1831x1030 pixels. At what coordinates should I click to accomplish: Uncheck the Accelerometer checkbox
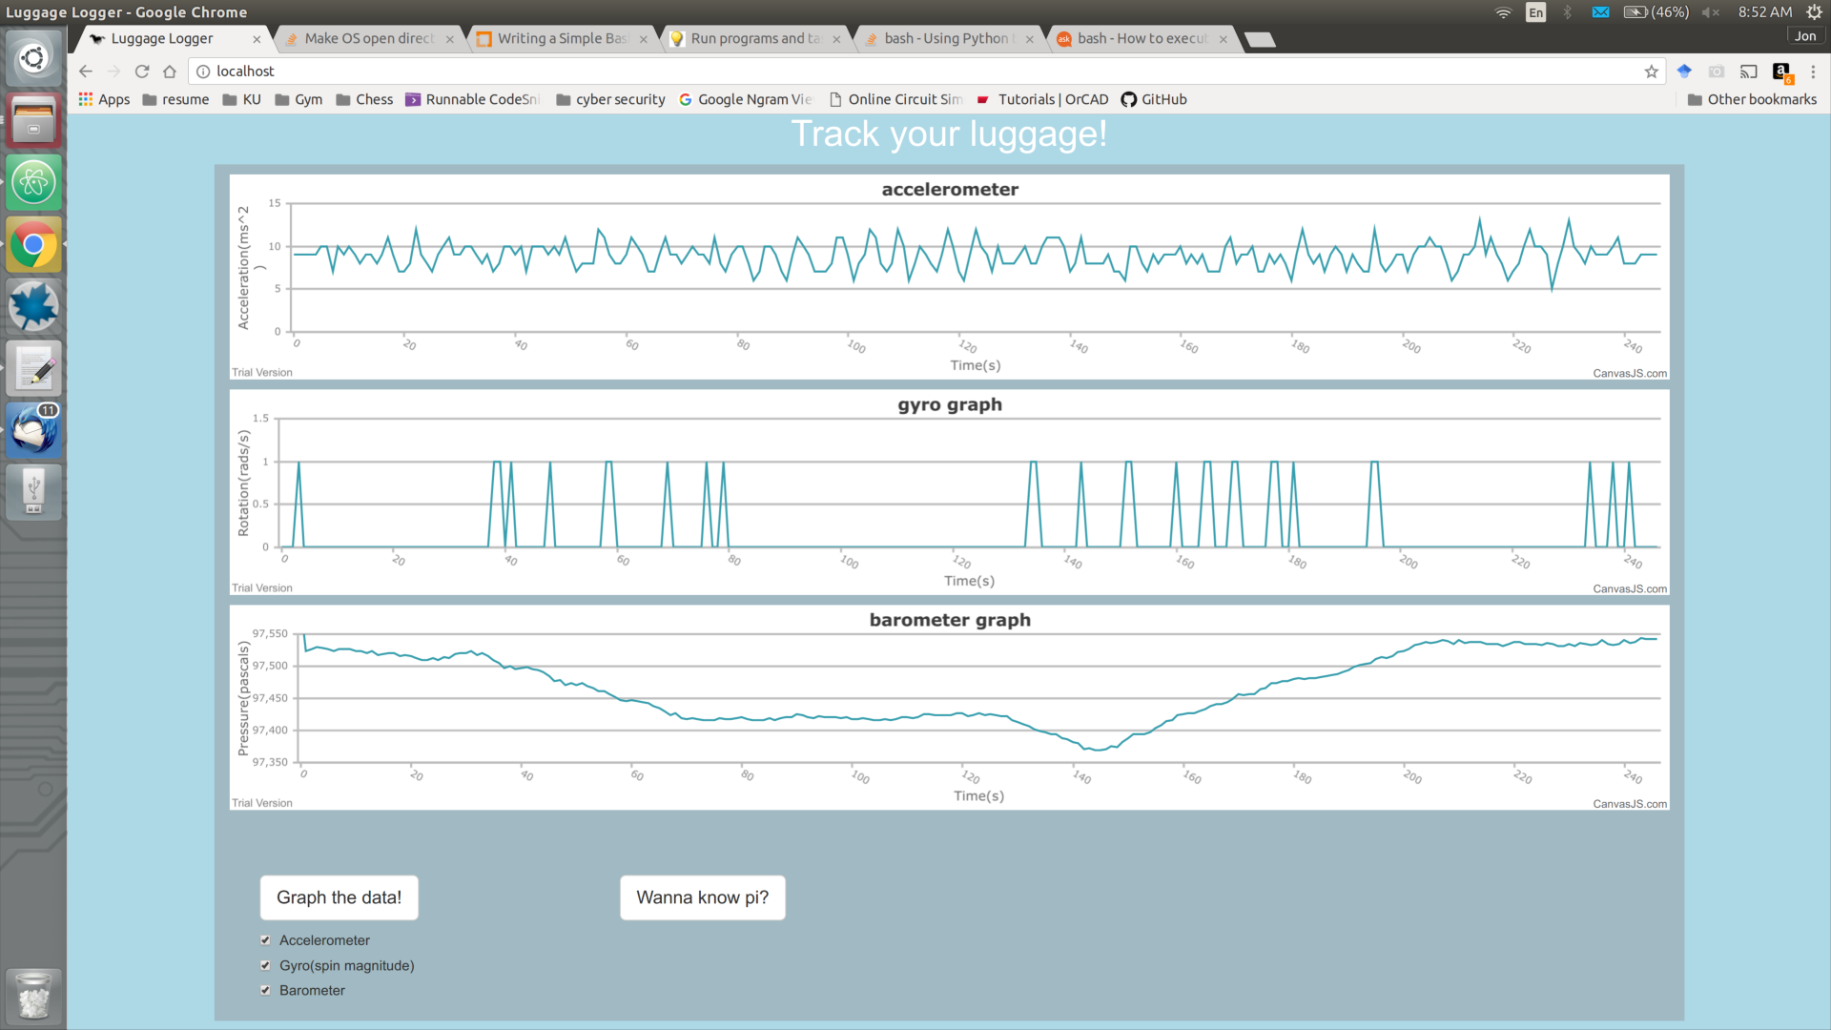point(265,940)
